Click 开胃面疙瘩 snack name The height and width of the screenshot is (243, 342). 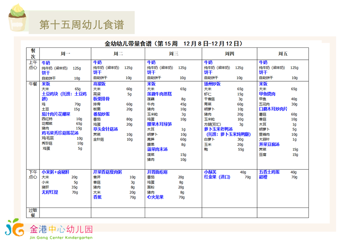[157, 172]
